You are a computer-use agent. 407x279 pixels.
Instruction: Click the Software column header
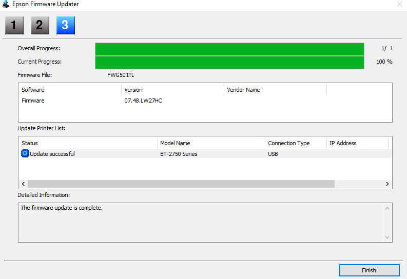[x=70, y=90]
